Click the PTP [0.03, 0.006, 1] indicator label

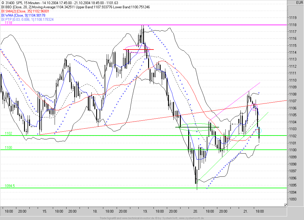pos(29,20)
